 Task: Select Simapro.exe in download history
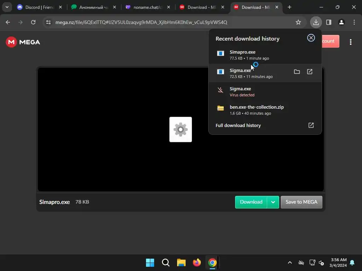point(265,55)
